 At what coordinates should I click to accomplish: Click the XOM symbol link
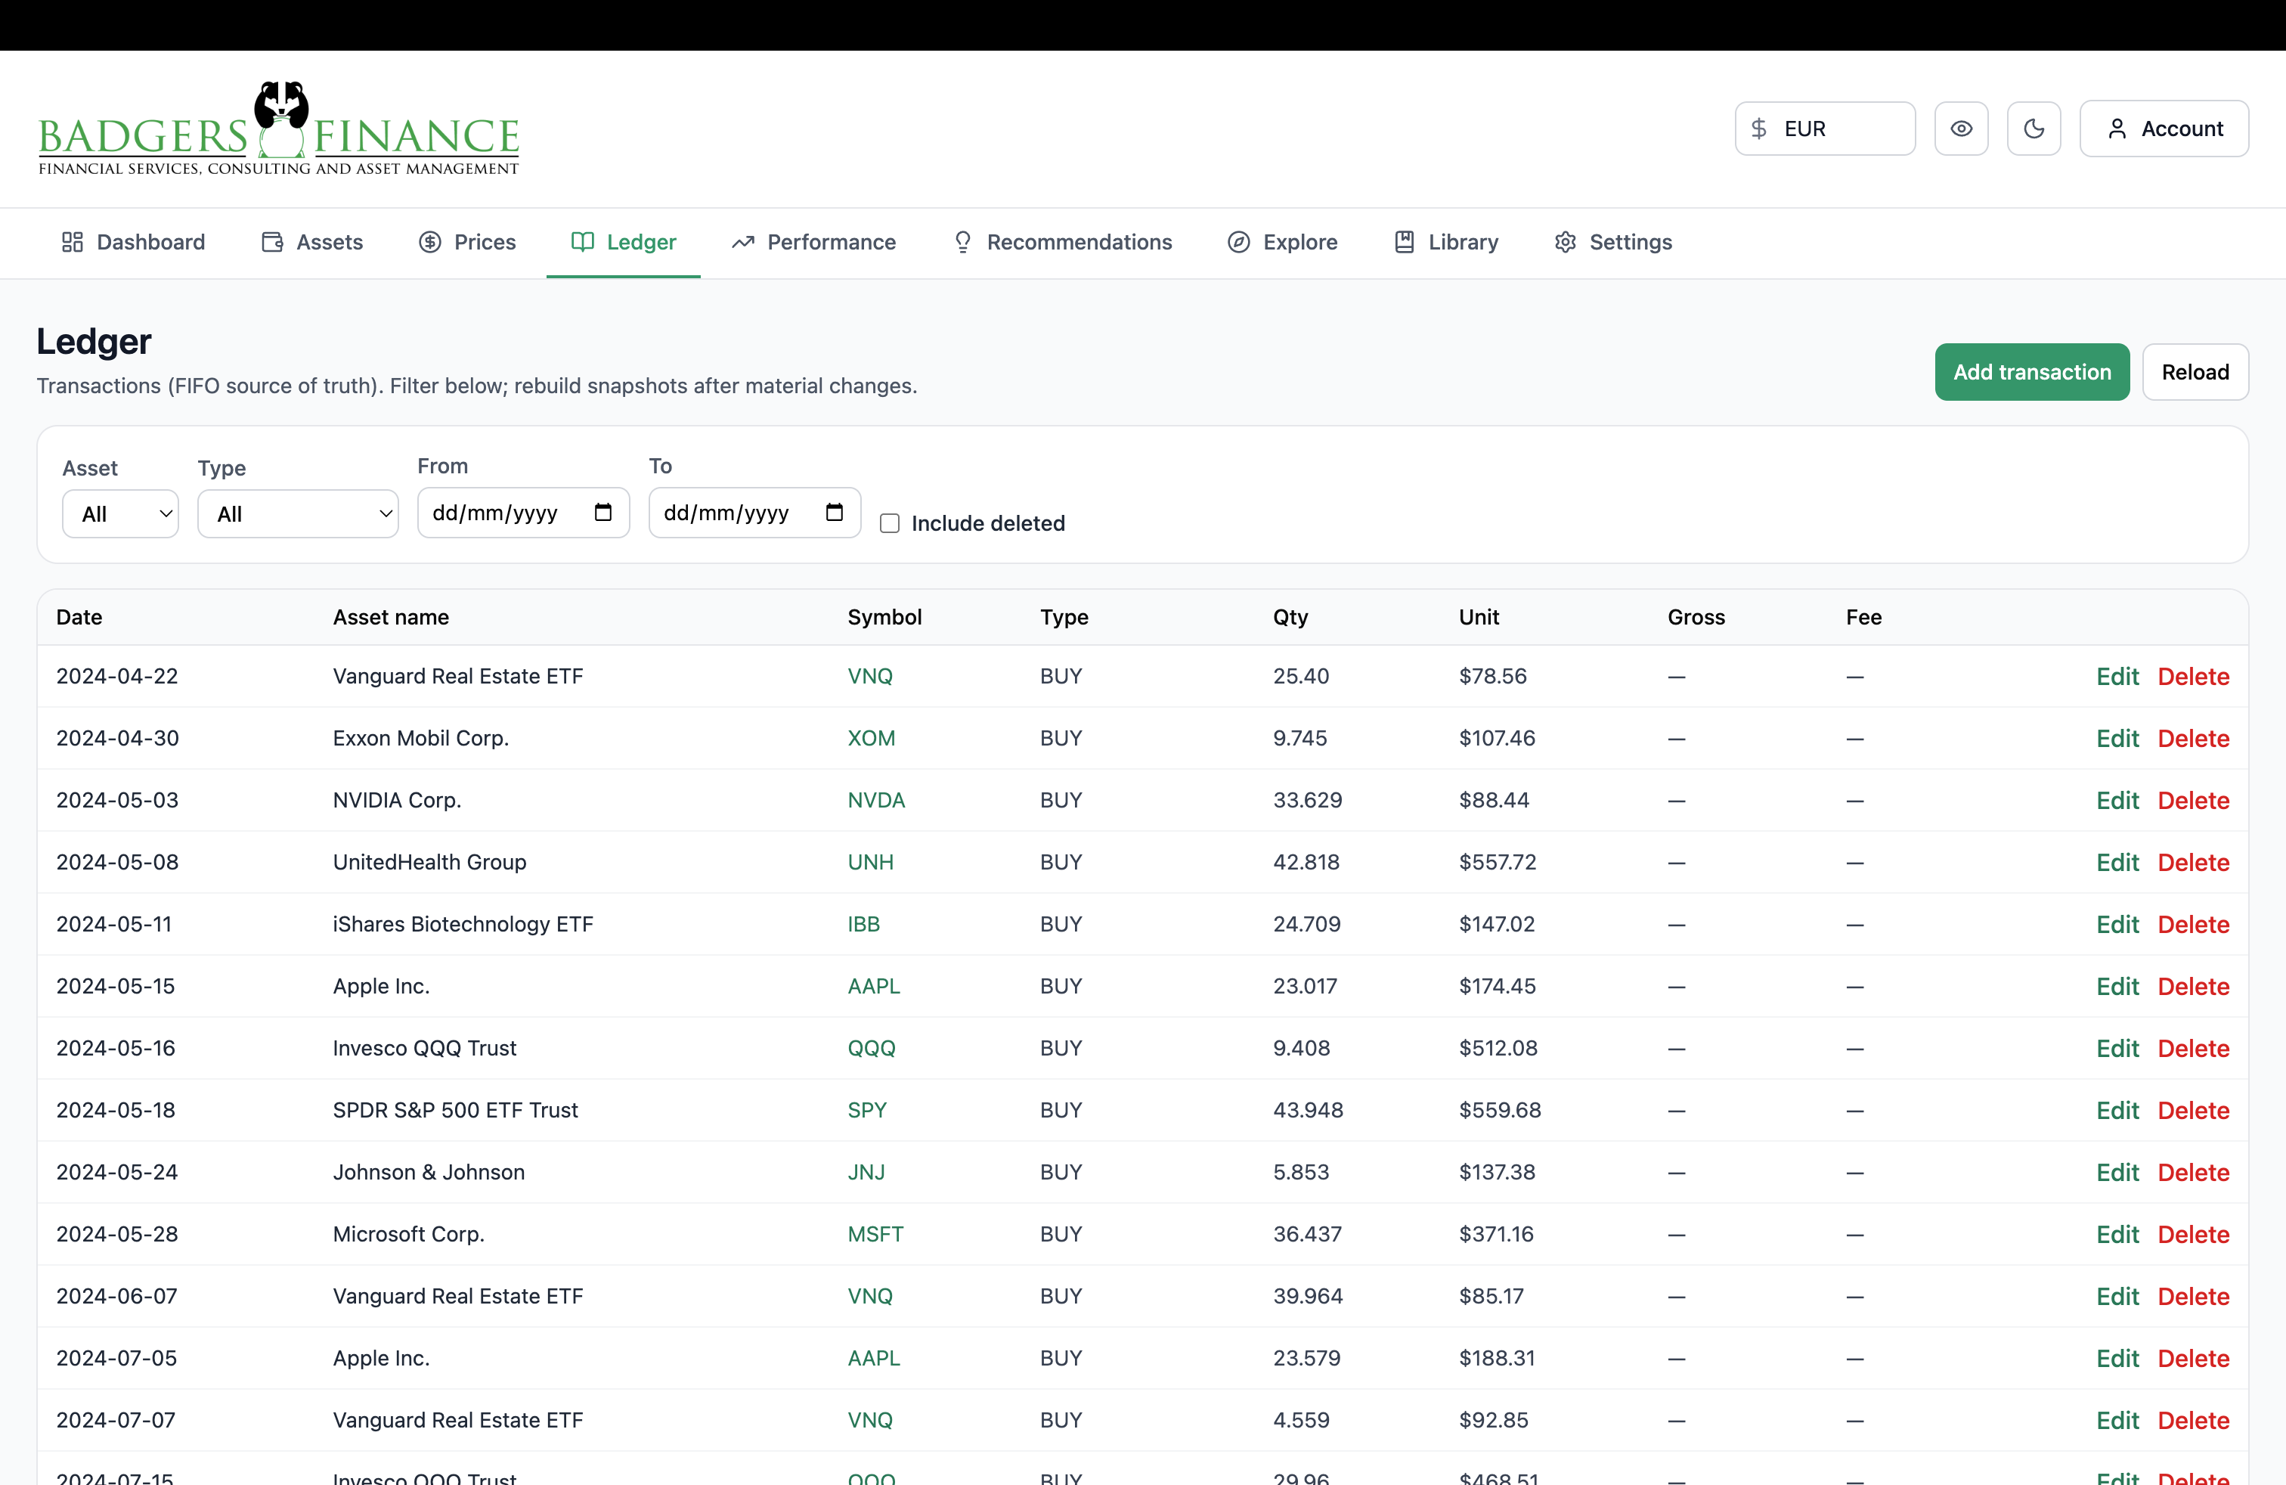pyautogui.click(x=870, y=739)
